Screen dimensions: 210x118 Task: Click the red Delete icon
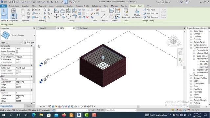[x=88, y=17]
